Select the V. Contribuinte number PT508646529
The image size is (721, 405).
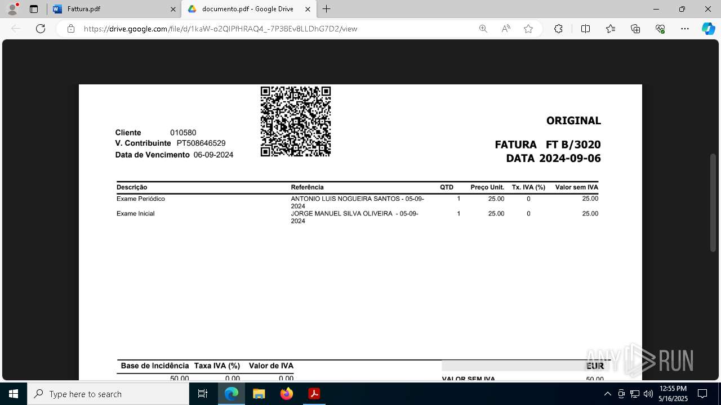click(201, 143)
